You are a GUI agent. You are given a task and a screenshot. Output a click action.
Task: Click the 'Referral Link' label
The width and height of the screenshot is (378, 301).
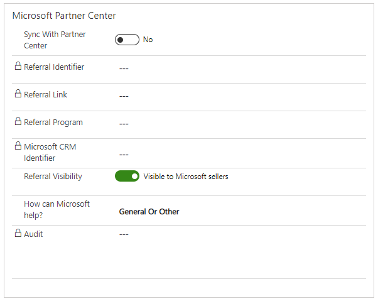(x=45, y=94)
